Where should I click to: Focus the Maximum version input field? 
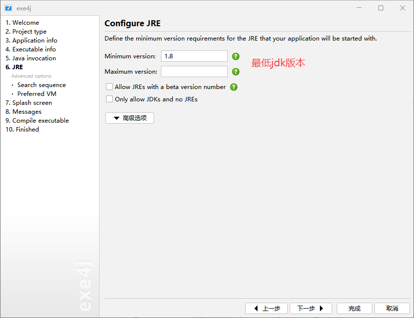[194, 71]
